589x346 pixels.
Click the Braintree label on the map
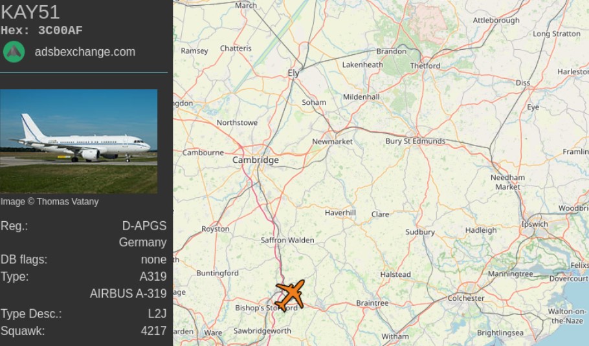point(372,303)
